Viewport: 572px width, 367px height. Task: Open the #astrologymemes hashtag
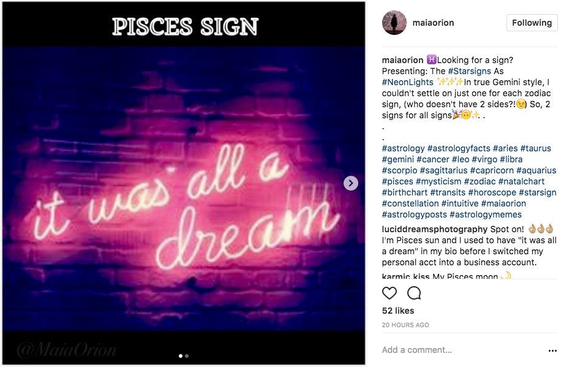click(x=485, y=214)
